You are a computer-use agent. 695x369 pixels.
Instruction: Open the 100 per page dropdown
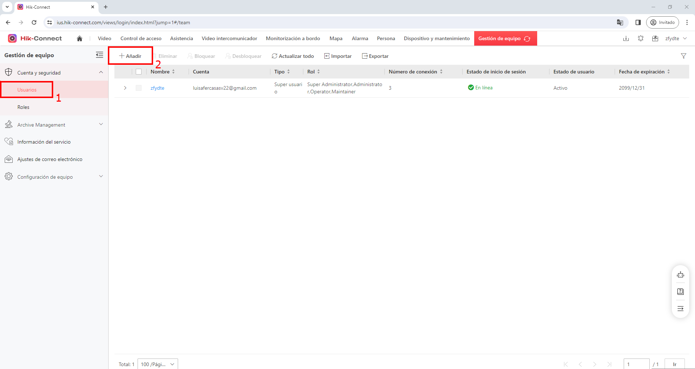pos(158,364)
